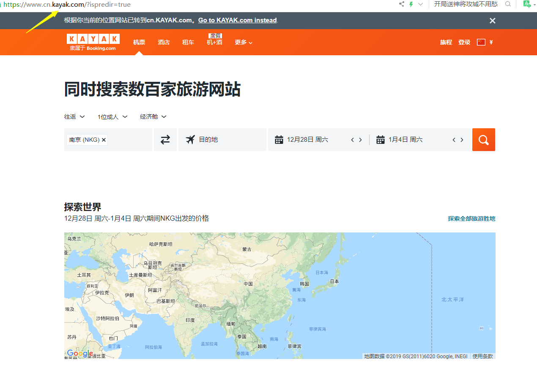Click the 北太平洋 label on the map

click(453, 300)
